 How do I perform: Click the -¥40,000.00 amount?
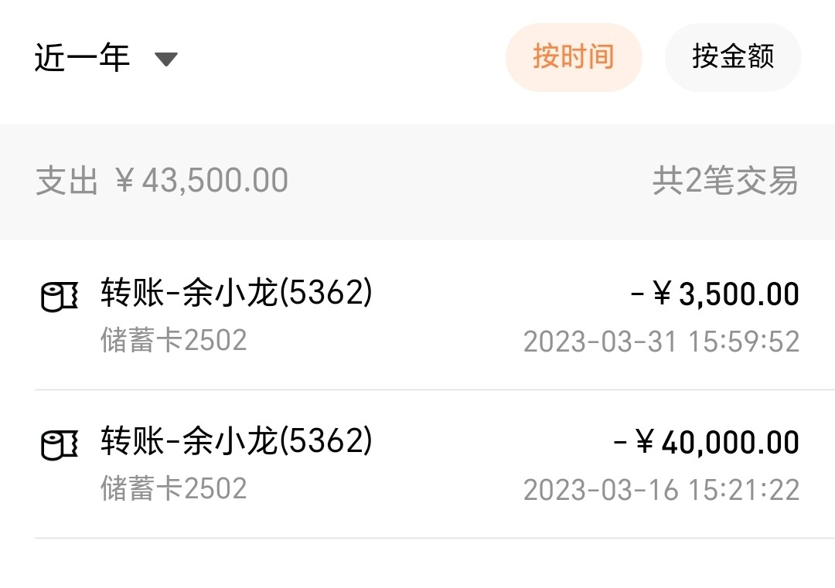point(706,443)
